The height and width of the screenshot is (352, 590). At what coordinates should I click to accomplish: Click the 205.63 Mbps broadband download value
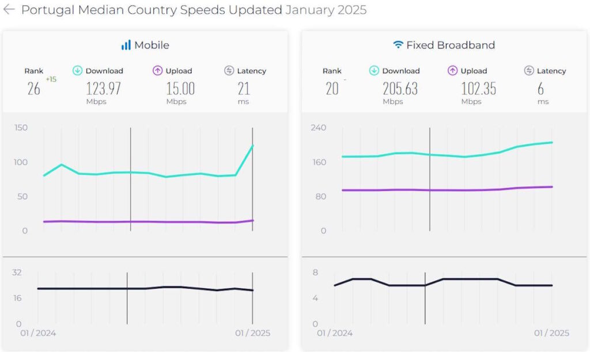tap(400, 89)
